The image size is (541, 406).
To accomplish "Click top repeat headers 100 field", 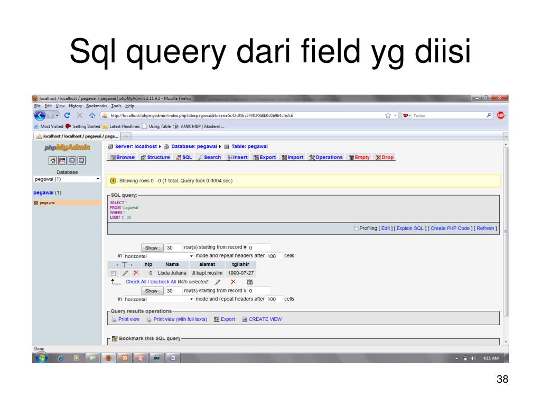I will pos(274,256).
